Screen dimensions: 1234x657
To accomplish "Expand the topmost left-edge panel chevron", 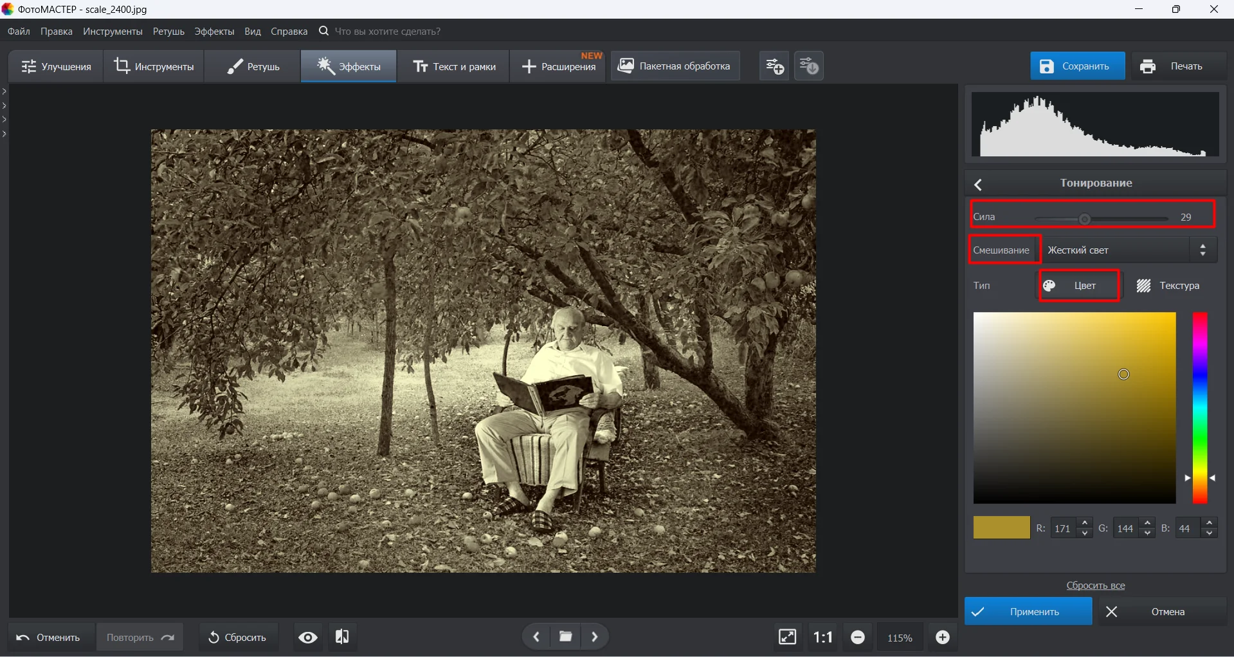I will 5,91.
